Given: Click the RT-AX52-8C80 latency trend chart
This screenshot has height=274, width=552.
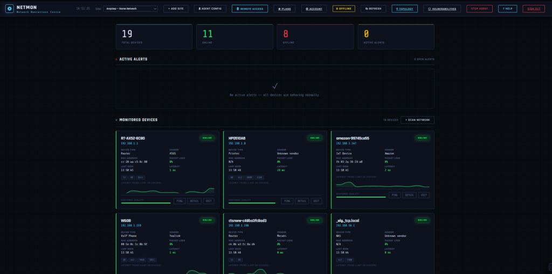Looking at the screenshot, I should (x=168, y=191).
